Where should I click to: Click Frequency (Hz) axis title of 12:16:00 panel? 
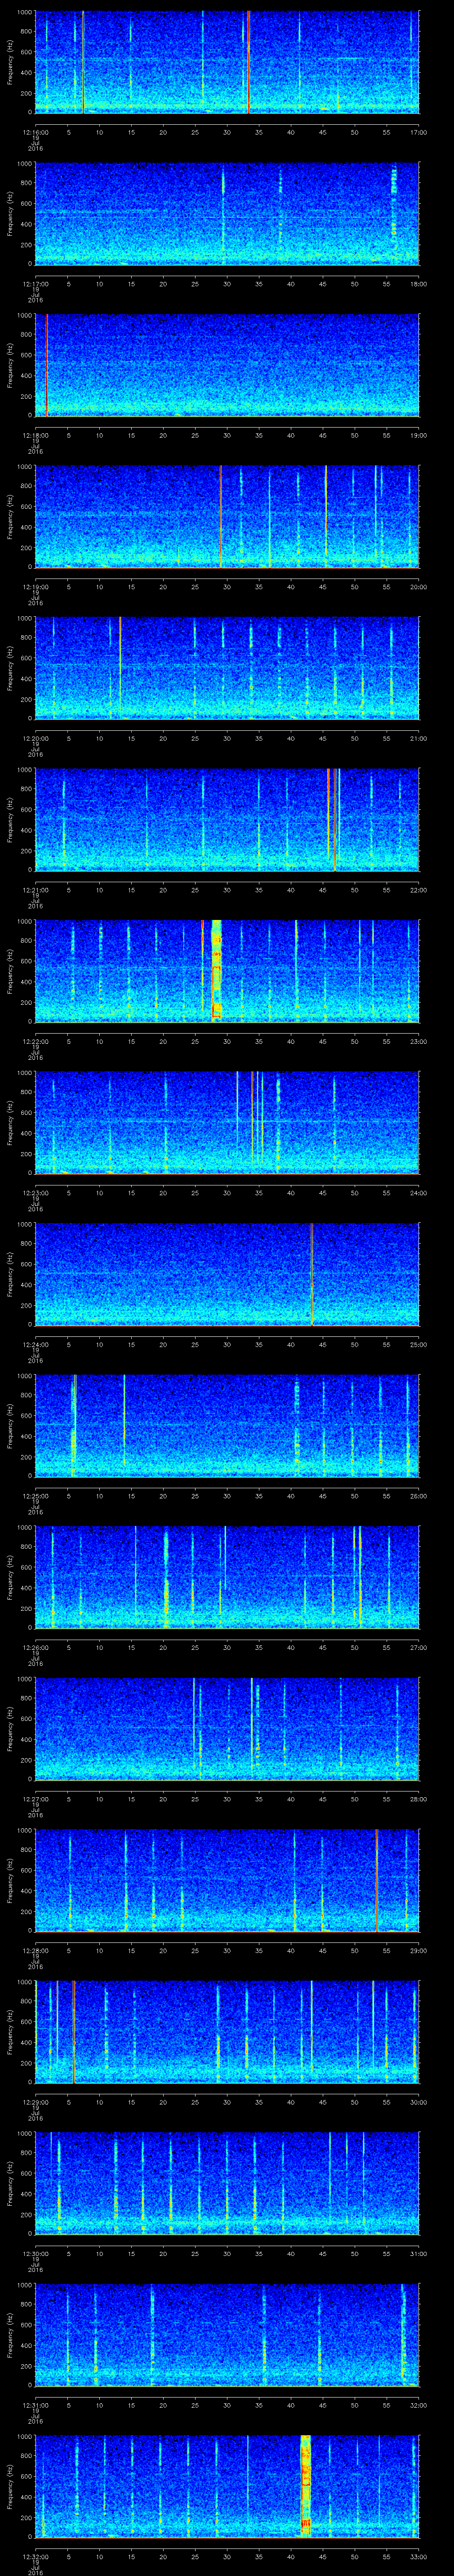click(10, 62)
